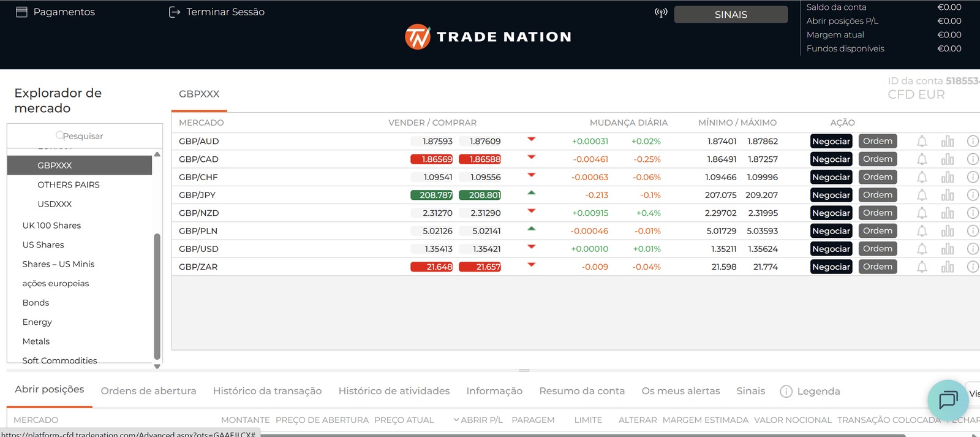
Task: Click the Pagamentos card icon
Action: pos(21,12)
